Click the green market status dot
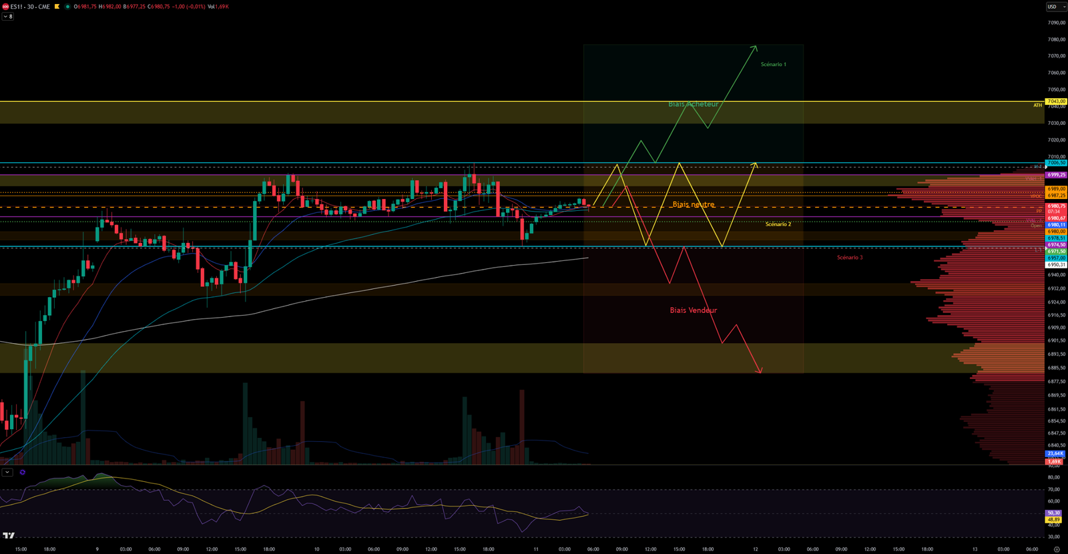The height and width of the screenshot is (554, 1068). pyautogui.click(x=67, y=7)
